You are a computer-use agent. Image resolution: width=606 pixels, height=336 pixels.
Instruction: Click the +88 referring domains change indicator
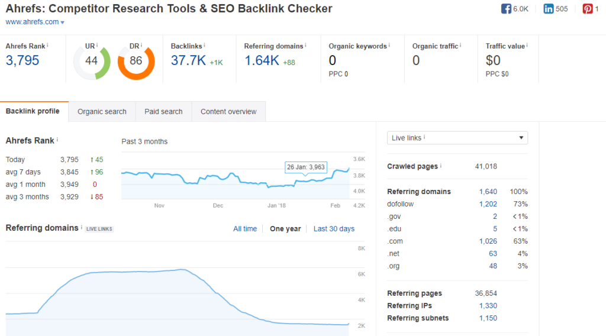pyautogui.click(x=289, y=63)
